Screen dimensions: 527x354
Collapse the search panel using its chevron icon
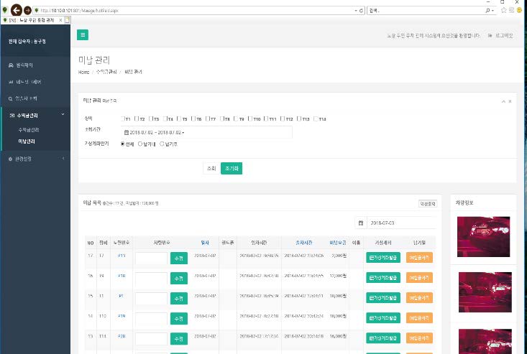pyautogui.click(x=503, y=101)
